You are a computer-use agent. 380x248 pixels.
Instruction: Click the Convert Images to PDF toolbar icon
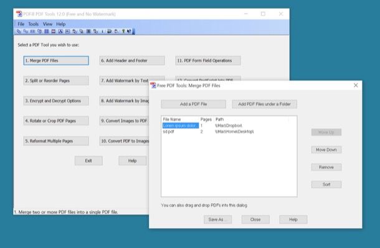click(75, 32)
